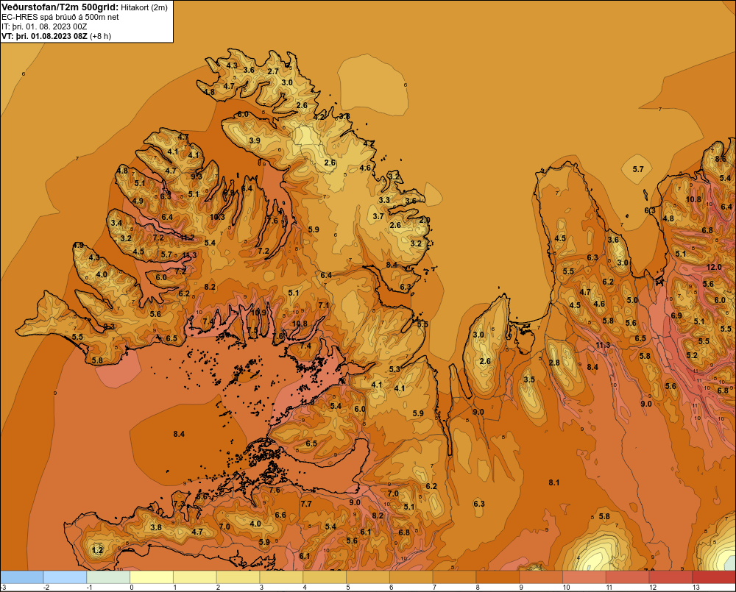This screenshot has height=592, width=736.
Task: Click the 8.6 temperature value
Action: coord(721,159)
